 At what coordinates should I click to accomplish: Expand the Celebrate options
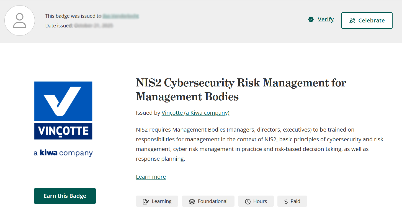[367, 20]
